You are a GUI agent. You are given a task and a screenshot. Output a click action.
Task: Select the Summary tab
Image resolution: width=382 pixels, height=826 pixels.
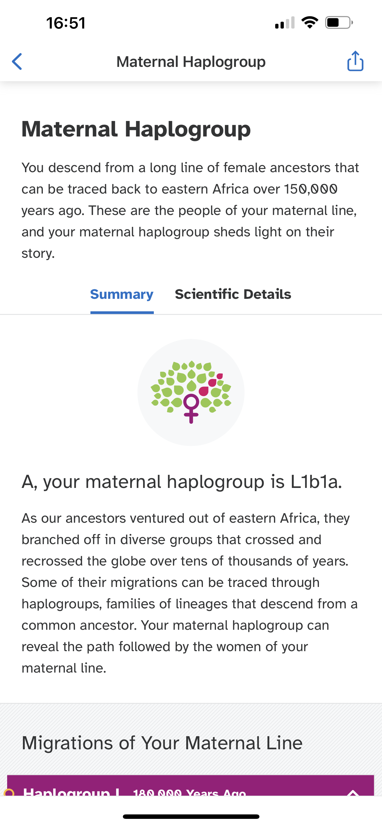pyautogui.click(x=122, y=294)
